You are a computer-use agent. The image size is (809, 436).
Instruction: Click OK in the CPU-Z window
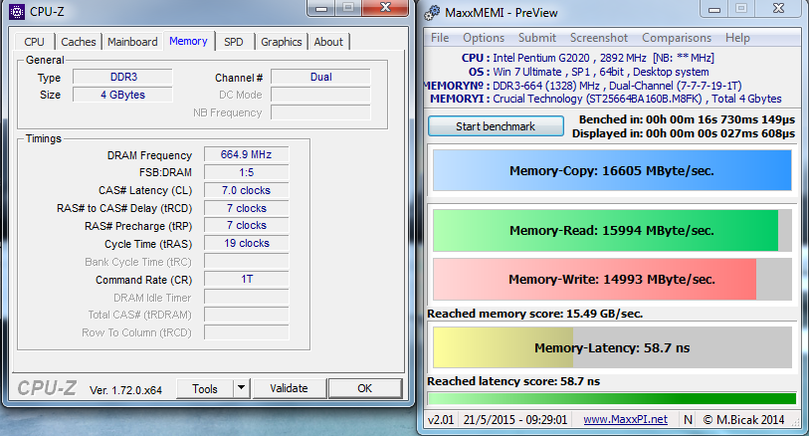coord(365,388)
